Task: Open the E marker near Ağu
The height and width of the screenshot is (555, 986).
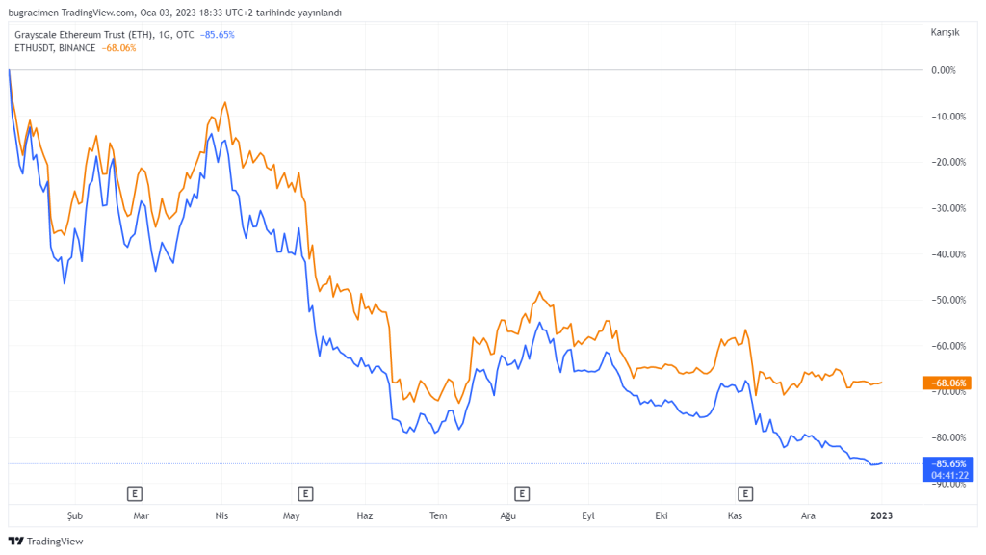Action: pos(522,494)
